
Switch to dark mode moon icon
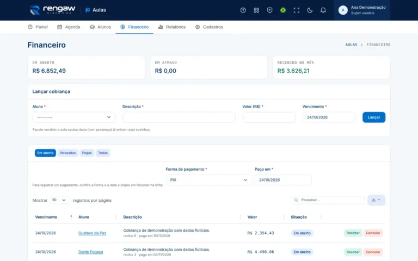coord(310,10)
